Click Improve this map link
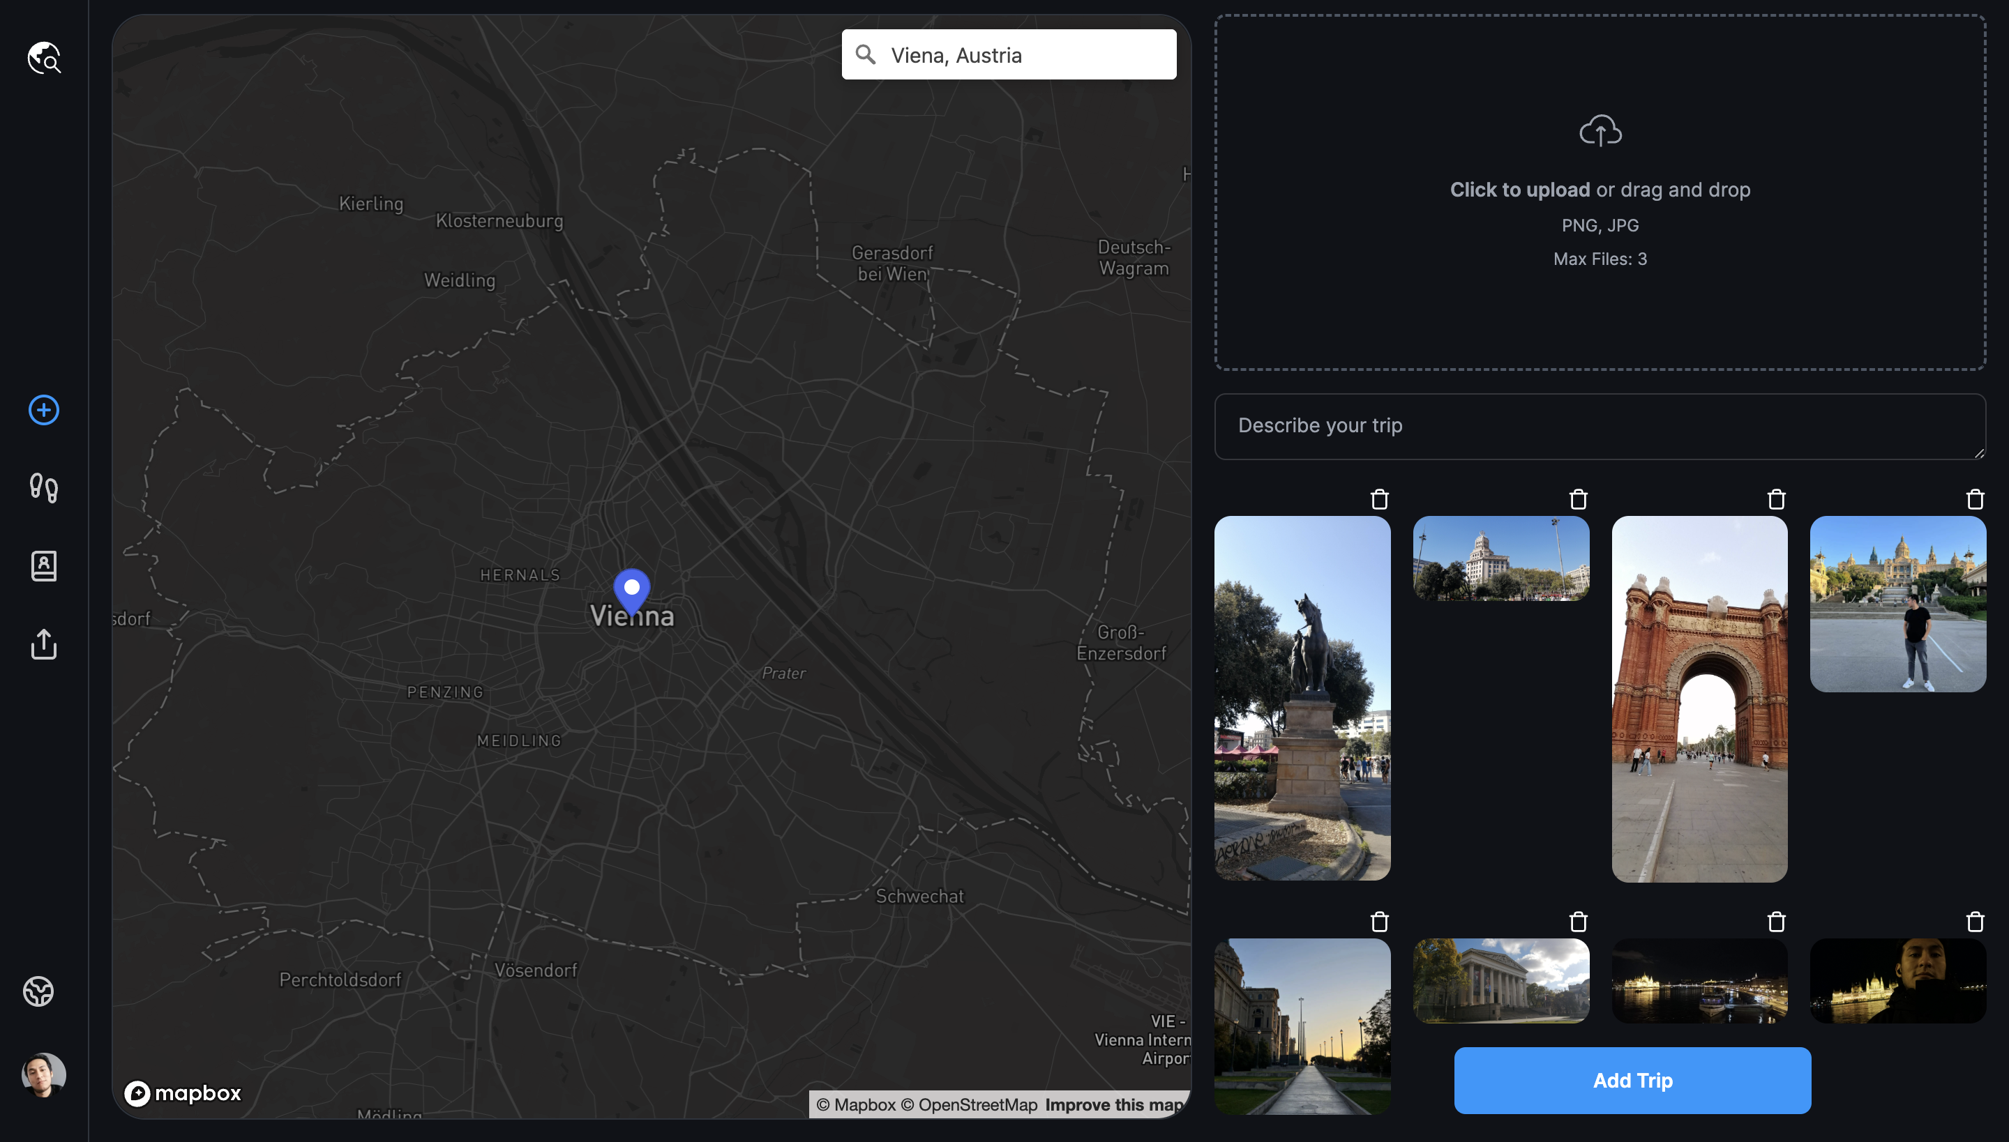The height and width of the screenshot is (1142, 2009). (1115, 1104)
